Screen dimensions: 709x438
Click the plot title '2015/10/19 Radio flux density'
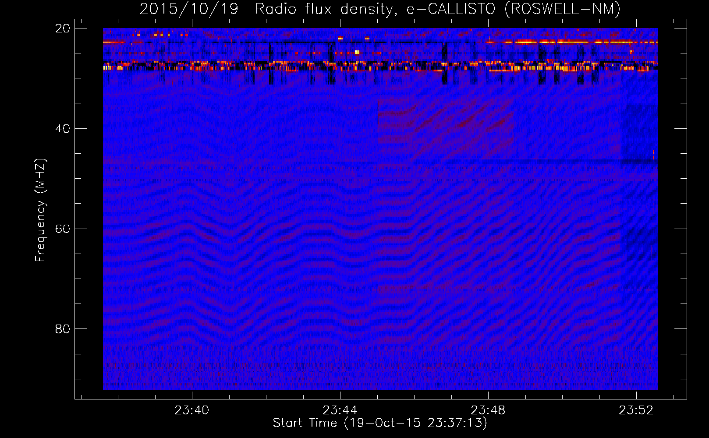click(x=380, y=9)
